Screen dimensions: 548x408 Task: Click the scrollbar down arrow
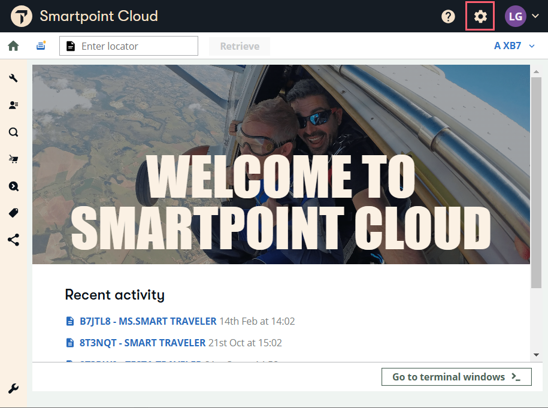click(x=536, y=355)
